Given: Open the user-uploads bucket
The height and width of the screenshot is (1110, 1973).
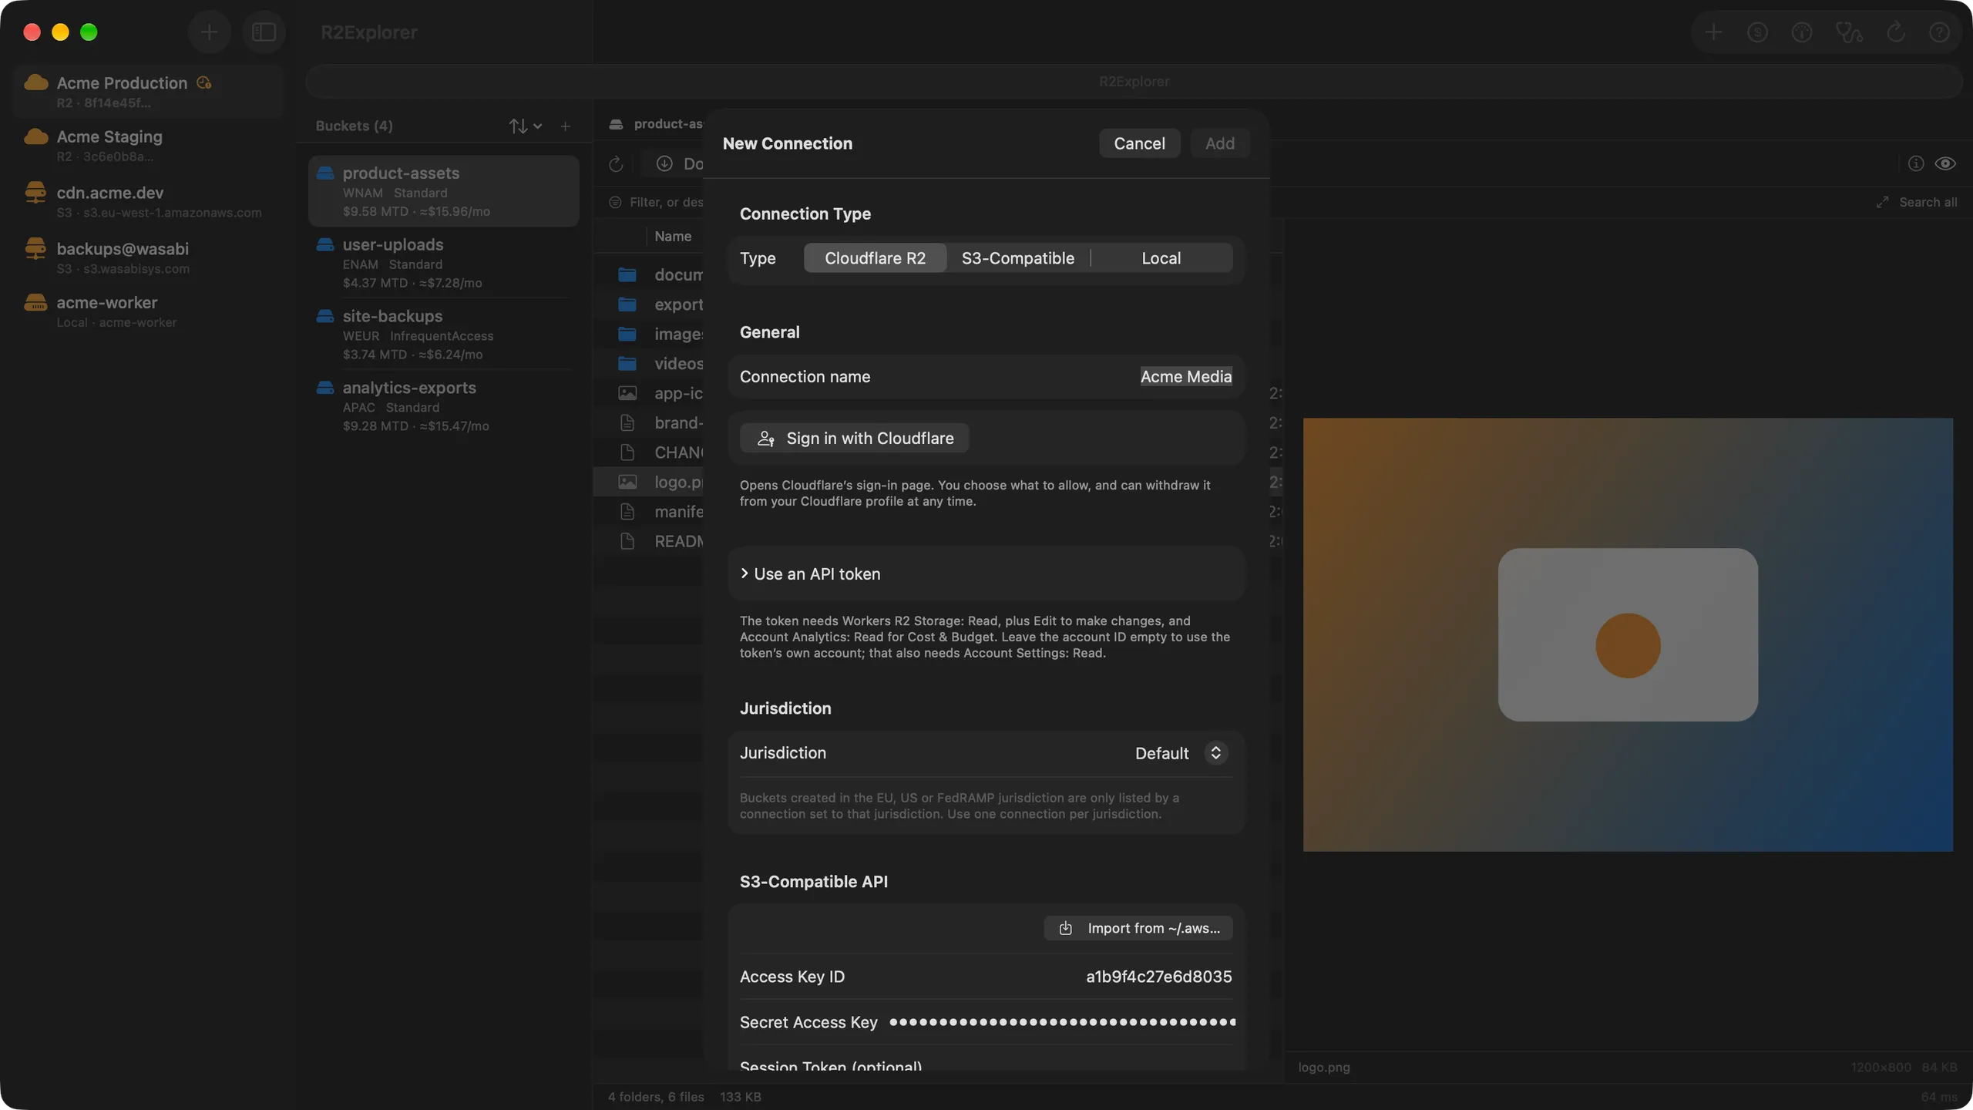Looking at the screenshot, I should click(x=444, y=263).
